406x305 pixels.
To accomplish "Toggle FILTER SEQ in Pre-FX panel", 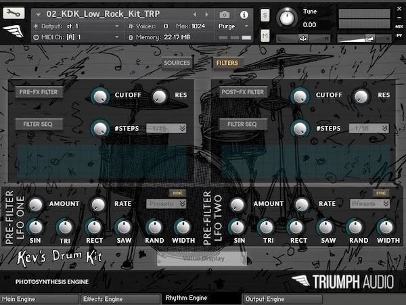I will point(39,124).
